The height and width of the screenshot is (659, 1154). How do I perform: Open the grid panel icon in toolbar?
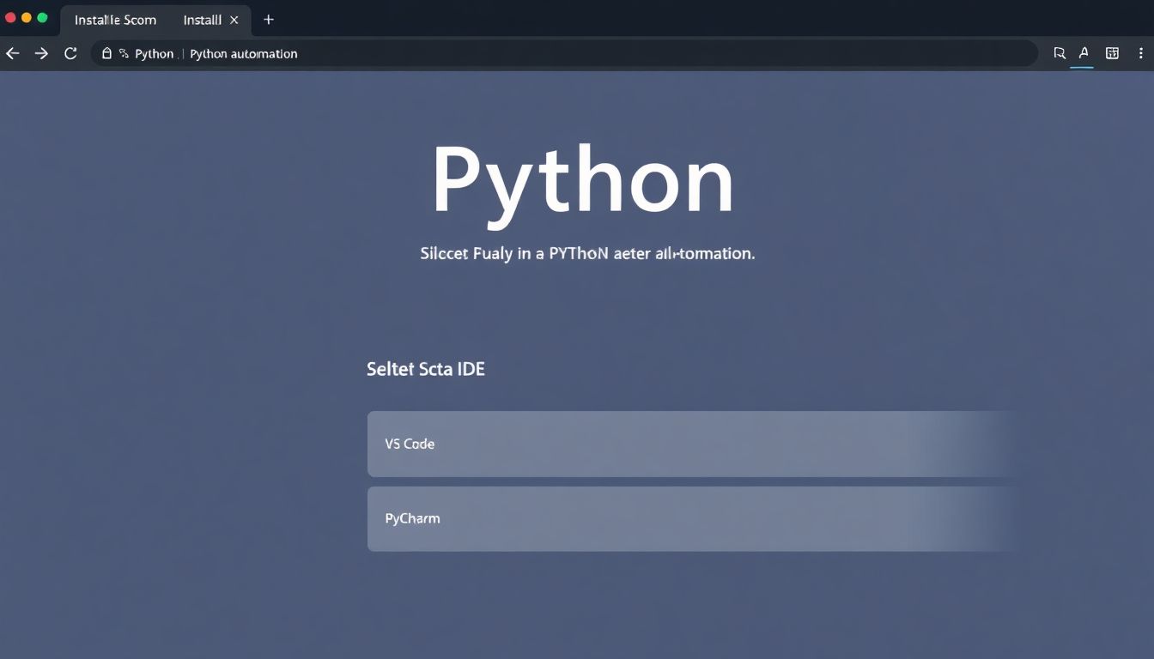pyautogui.click(x=1112, y=53)
